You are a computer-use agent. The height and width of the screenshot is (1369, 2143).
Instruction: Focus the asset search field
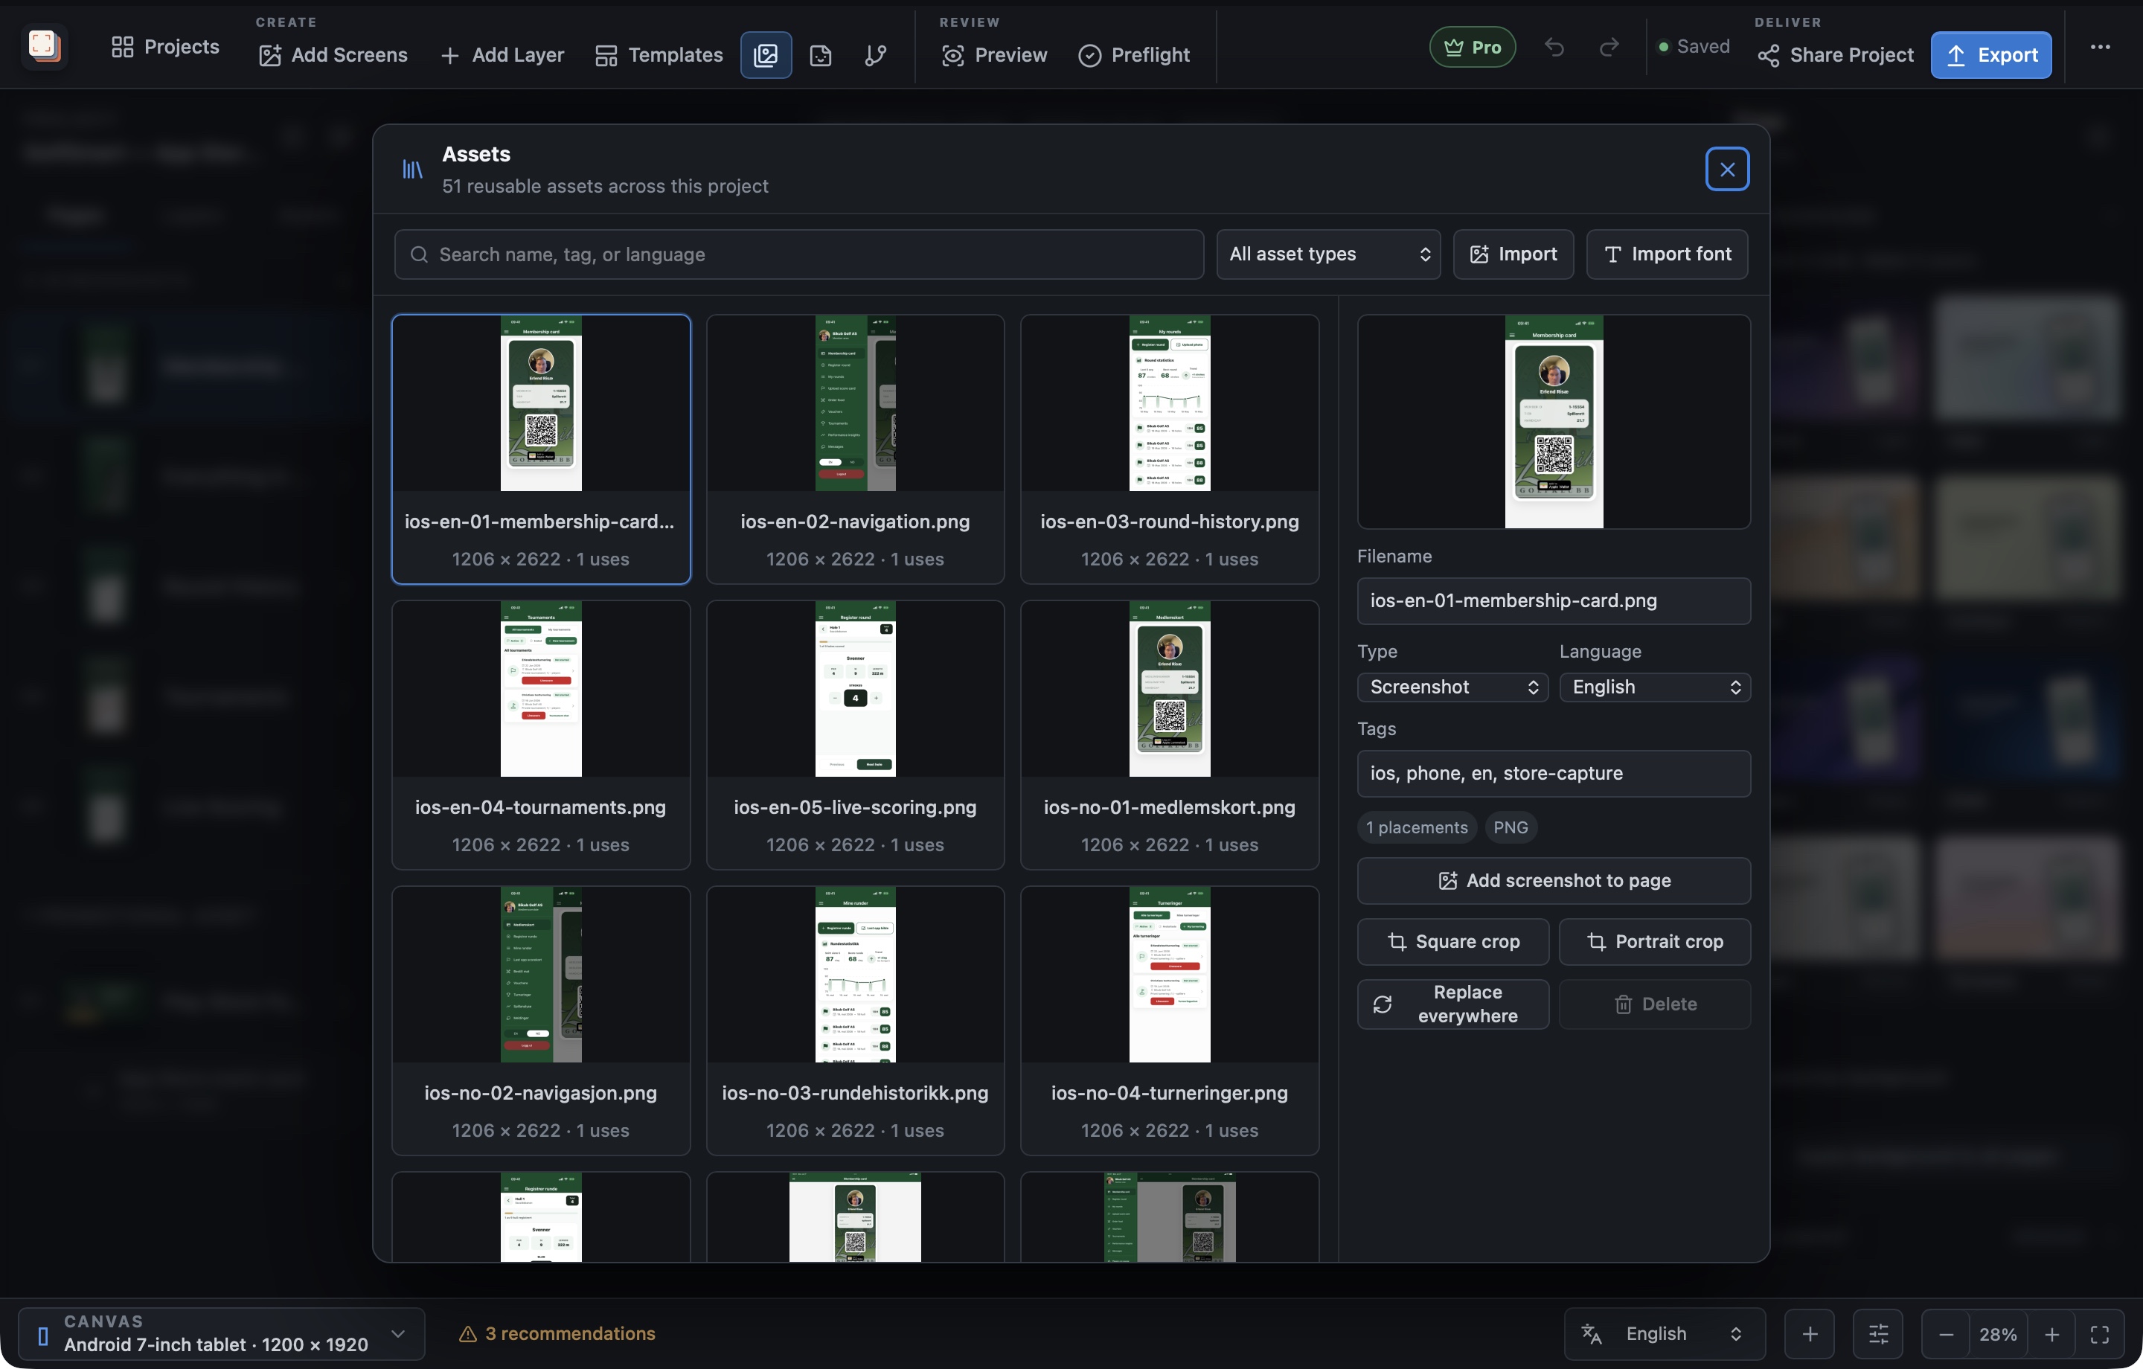pos(798,254)
